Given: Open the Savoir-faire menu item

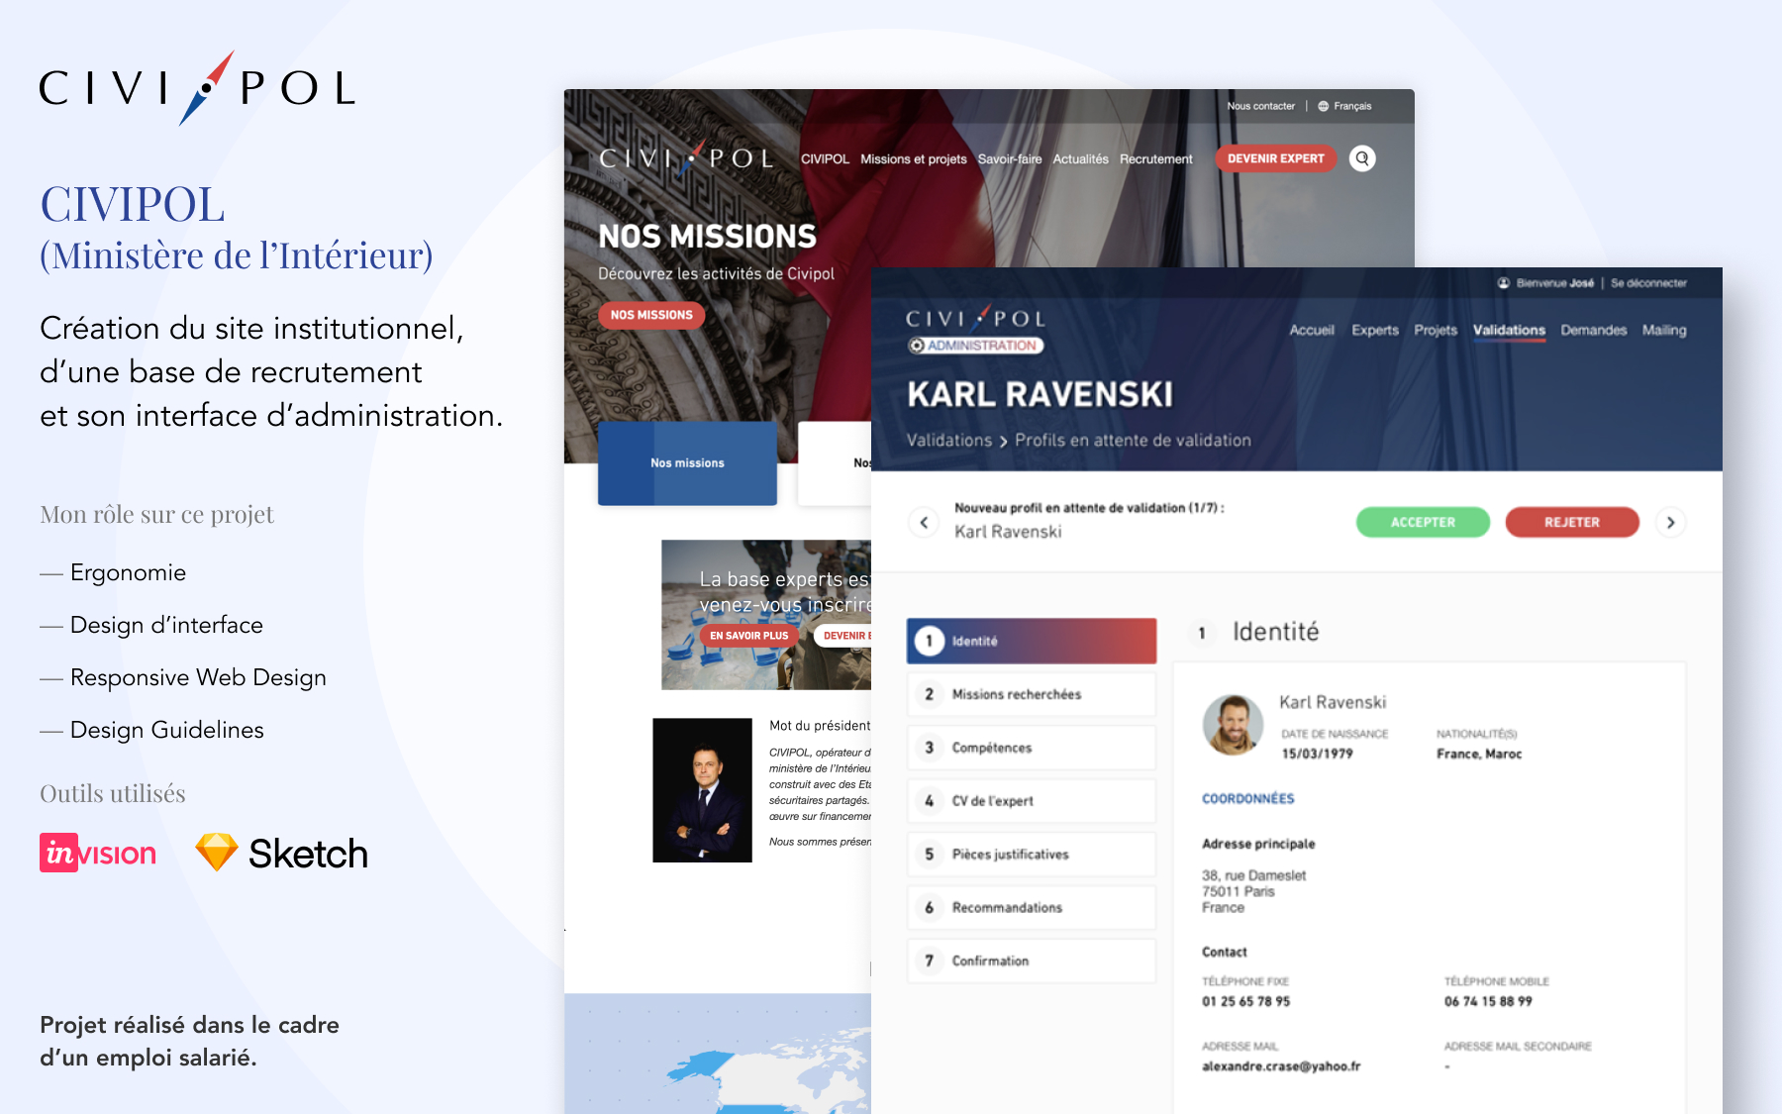Looking at the screenshot, I should [x=1010, y=158].
